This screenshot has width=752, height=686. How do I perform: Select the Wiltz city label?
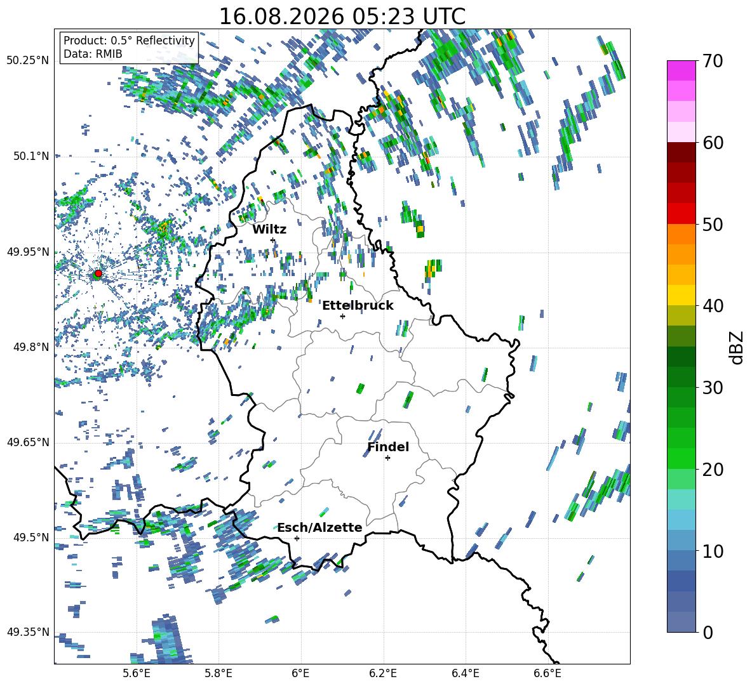coord(269,230)
